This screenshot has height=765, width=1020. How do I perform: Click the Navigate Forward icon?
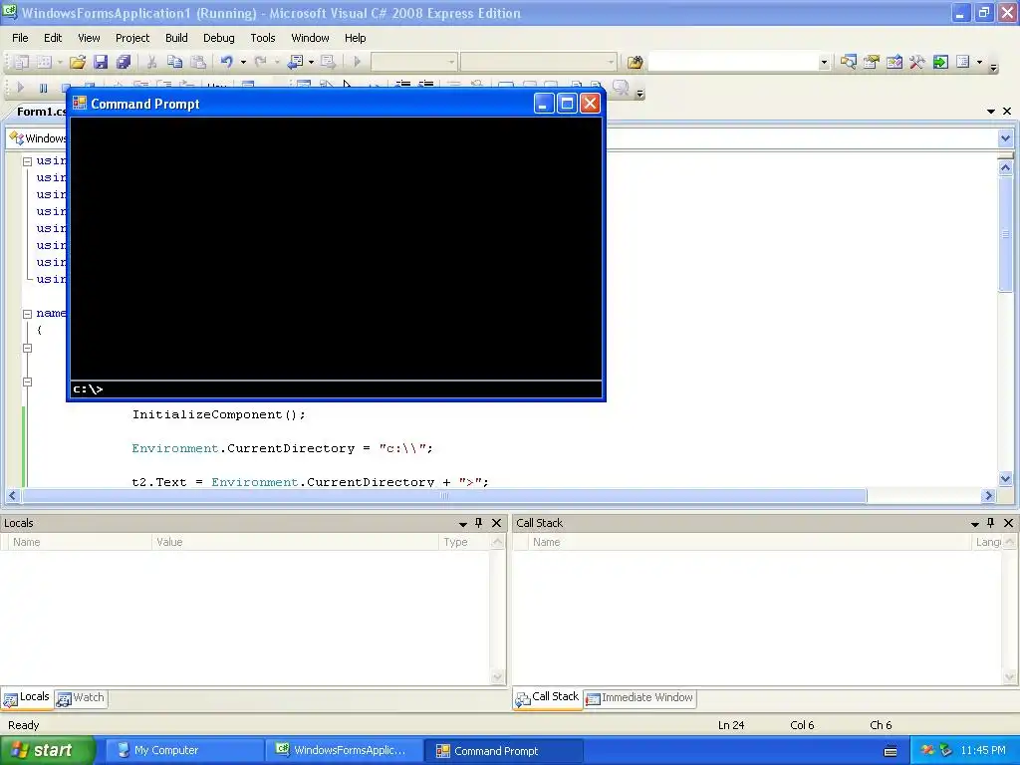coord(329,62)
